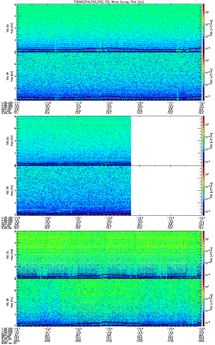Click the THD B⊥ freq [Hz] axis label

12,141
